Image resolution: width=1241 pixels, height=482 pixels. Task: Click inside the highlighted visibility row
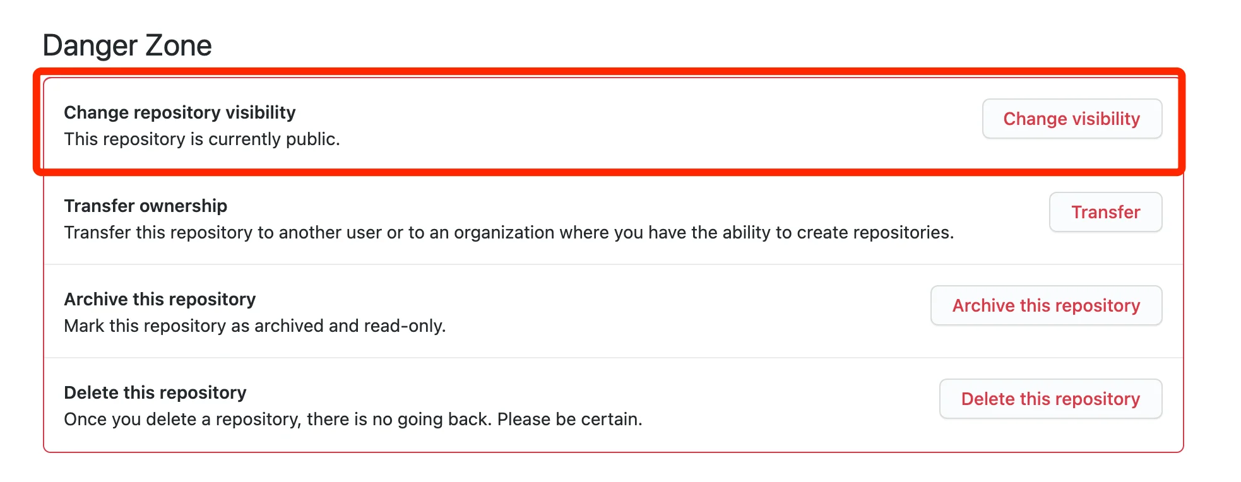(568, 123)
